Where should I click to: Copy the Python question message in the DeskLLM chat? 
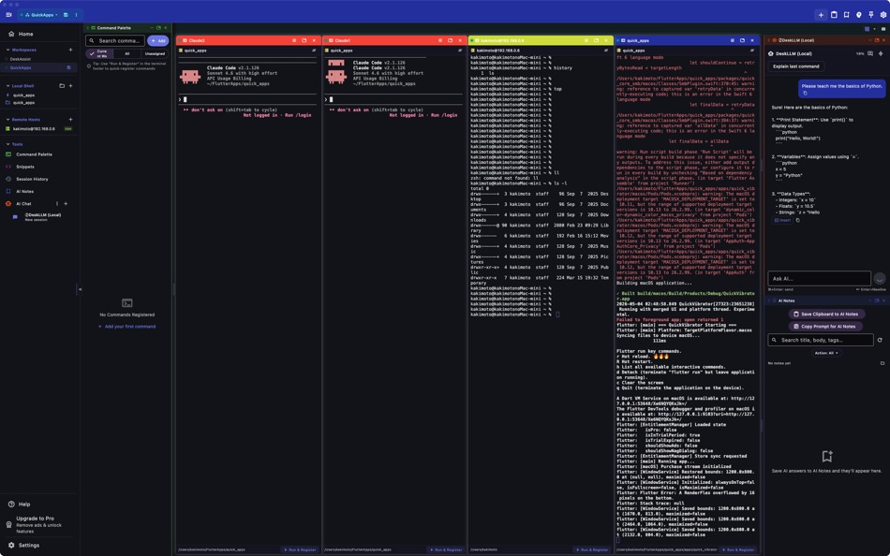[x=805, y=93]
